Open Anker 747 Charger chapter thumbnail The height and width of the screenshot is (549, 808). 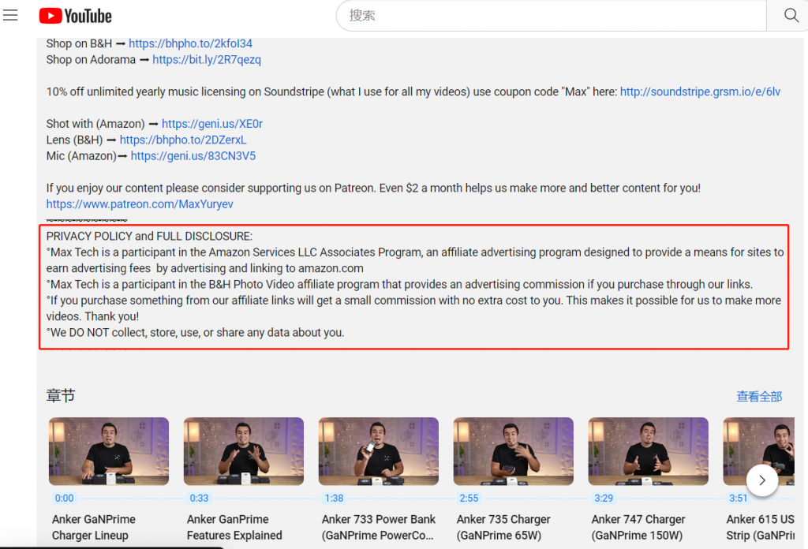tap(649, 451)
